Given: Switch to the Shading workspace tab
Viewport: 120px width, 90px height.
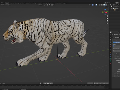Looking at the screenshot, I should tap(34, 3).
